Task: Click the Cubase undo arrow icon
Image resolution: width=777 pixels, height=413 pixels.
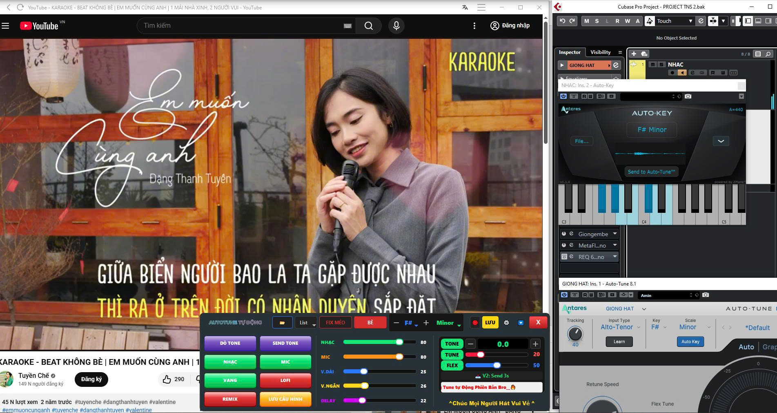Action: pos(562,21)
